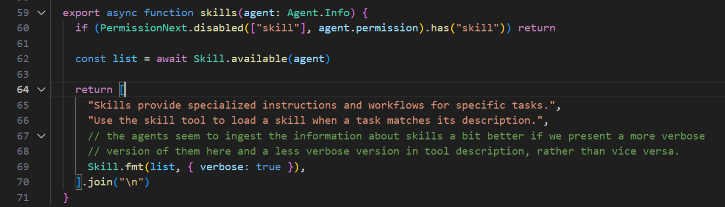The height and width of the screenshot is (207, 725).
Task: Click the "join" method on line 70
Action: point(100,183)
